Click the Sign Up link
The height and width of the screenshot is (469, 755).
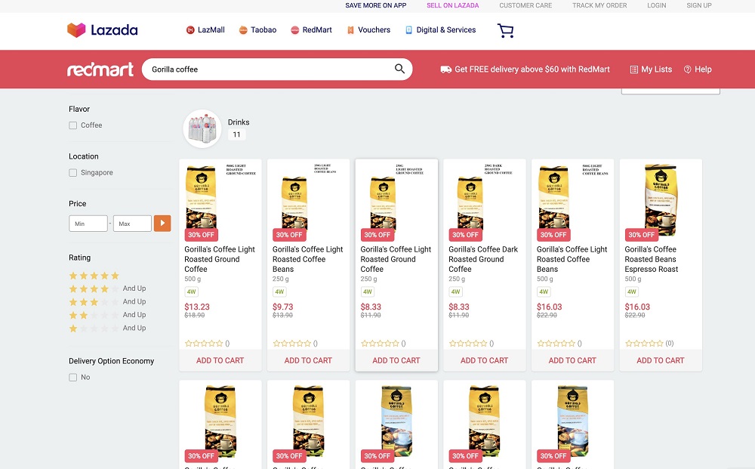699,5
